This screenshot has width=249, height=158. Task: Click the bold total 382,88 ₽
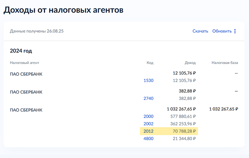pyautogui.click(x=187, y=91)
